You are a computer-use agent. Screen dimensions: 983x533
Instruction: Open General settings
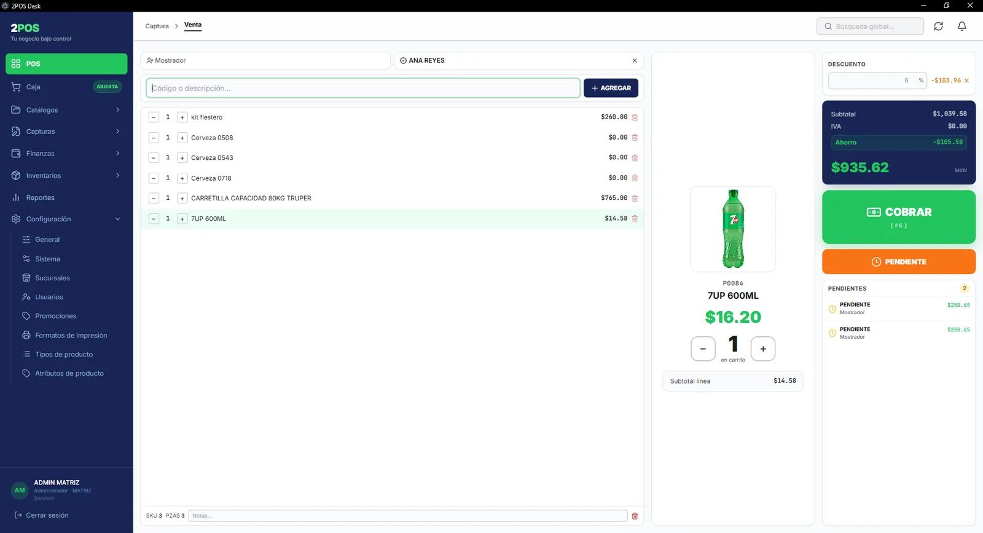tap(72, 240)
